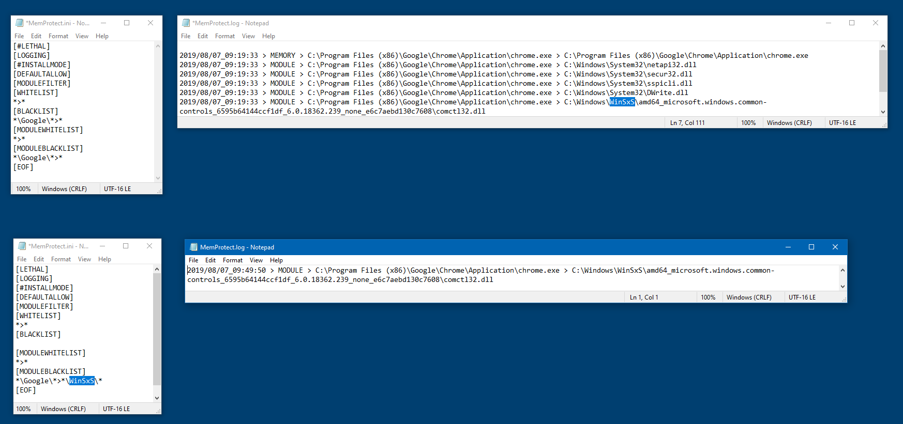
Task: Open Help menu in the [#LETHAL] ini window
Action: (x=102, y=36)
